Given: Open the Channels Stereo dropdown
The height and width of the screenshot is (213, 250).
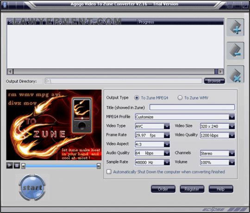Looking at the screenshot, I should [217, 153].
